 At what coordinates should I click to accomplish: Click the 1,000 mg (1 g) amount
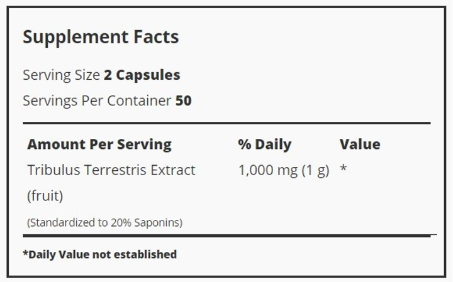pos(284,170)
